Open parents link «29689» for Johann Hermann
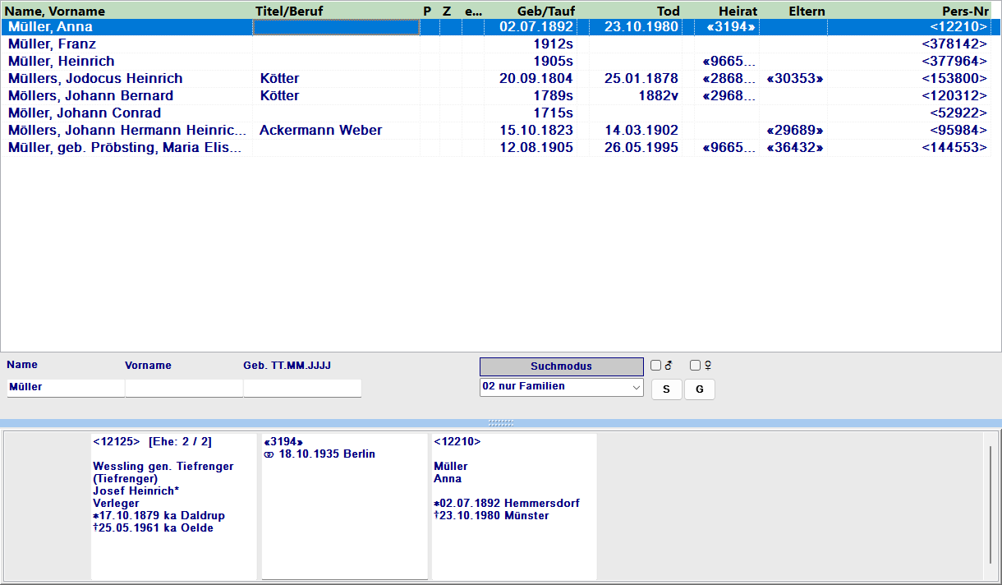 794,131
